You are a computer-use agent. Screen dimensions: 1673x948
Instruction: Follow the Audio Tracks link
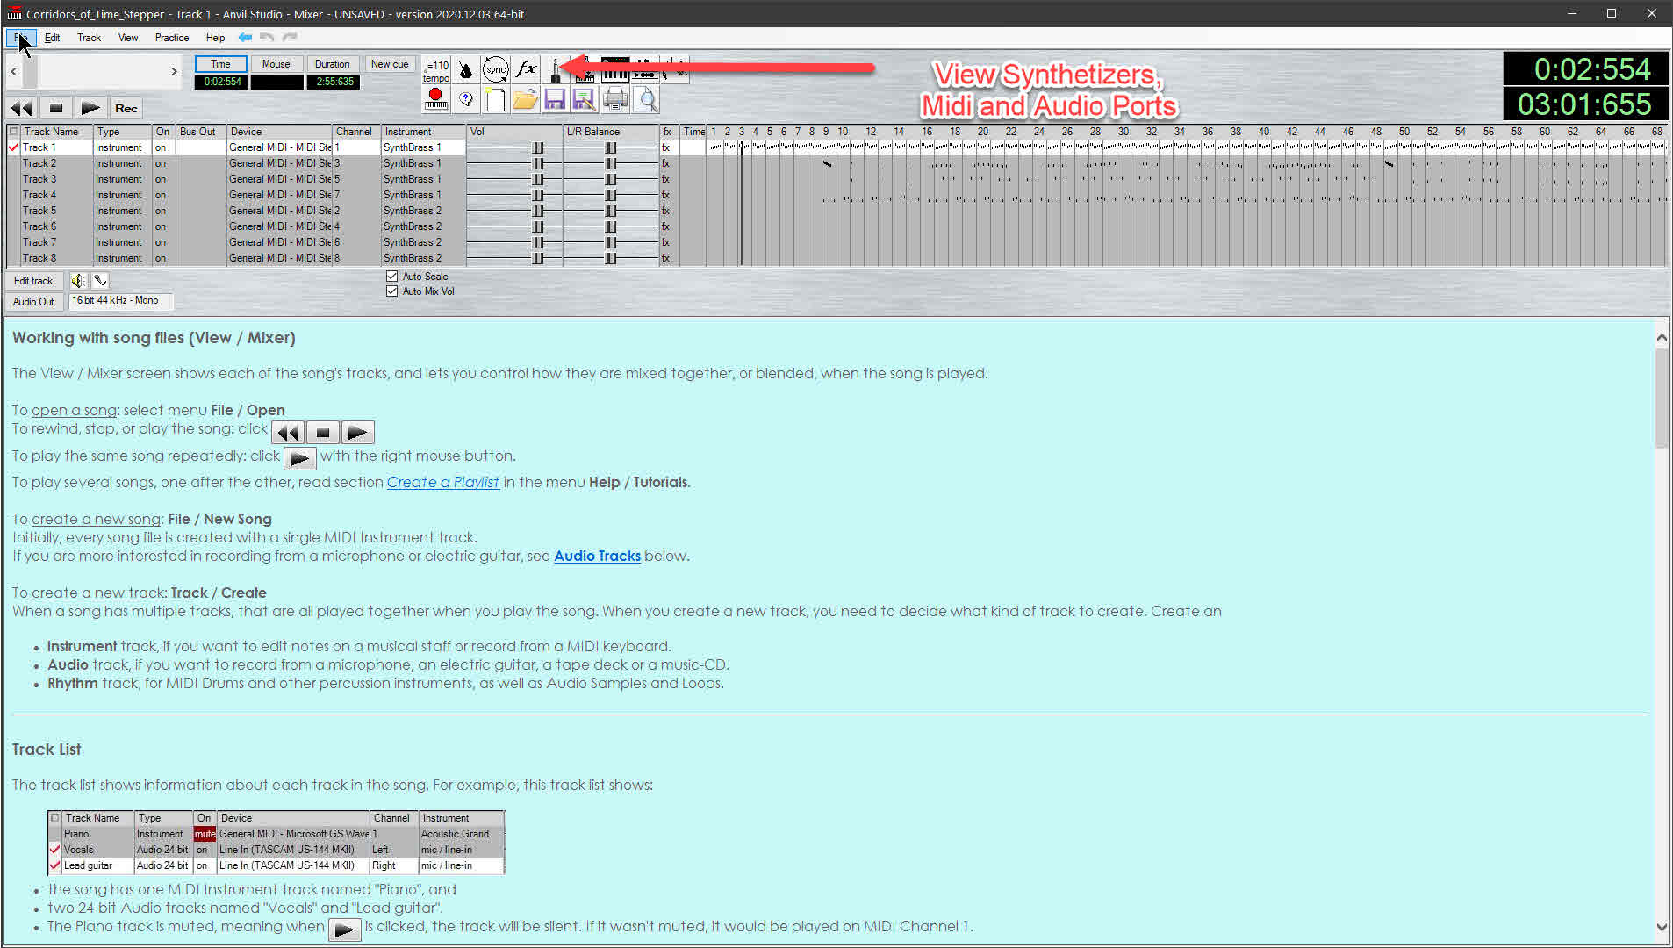coord(597,556)
